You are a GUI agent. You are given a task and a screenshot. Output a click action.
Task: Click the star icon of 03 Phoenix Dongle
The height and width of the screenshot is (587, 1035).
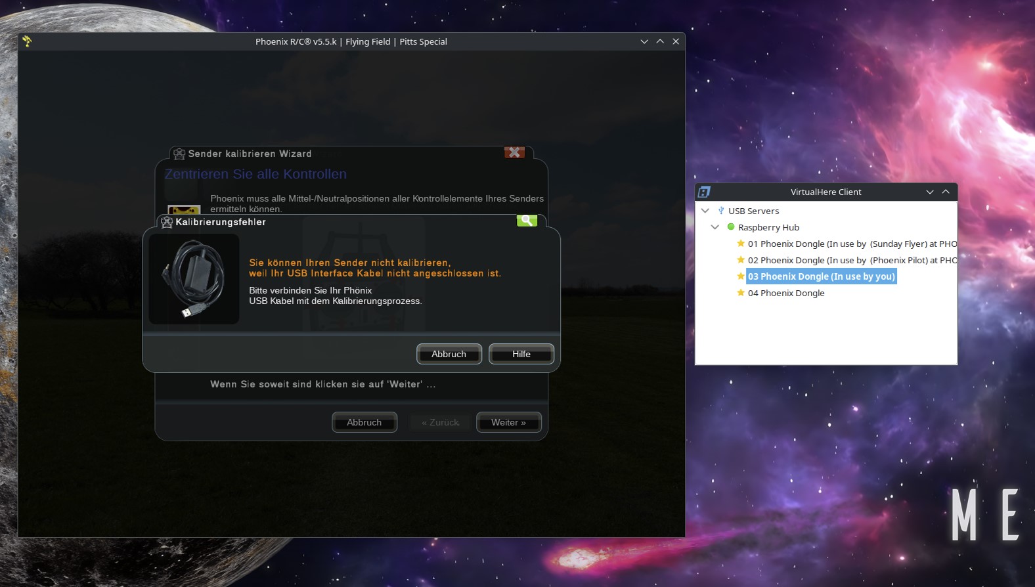pos(741,276)
